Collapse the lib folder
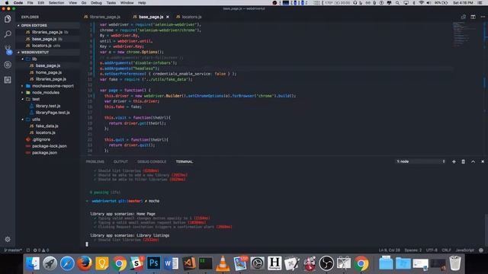Screen dimensions: 488x274 (34, 59)
